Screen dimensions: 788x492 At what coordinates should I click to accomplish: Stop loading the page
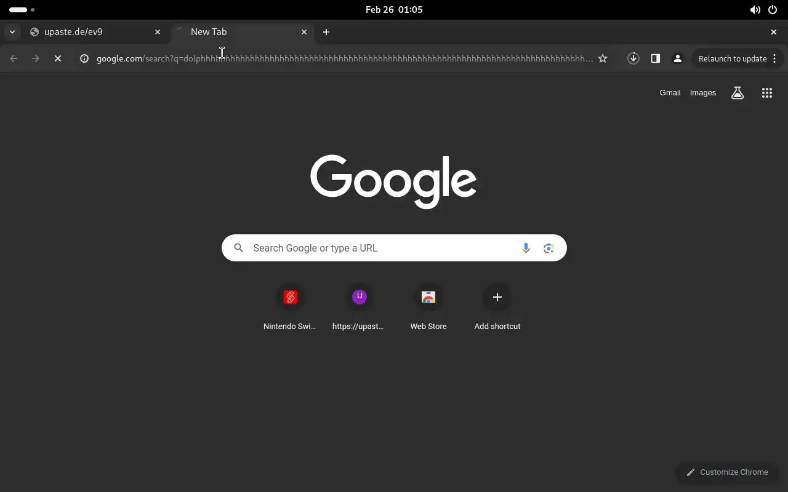(x=58, y=58)
